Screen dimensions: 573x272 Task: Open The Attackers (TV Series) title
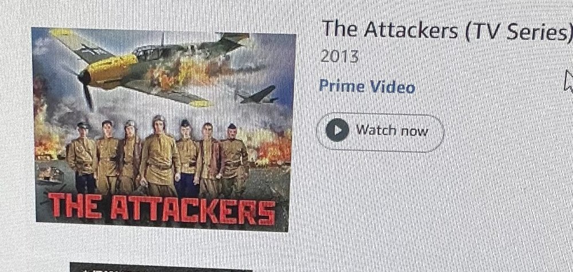point(447,29)
